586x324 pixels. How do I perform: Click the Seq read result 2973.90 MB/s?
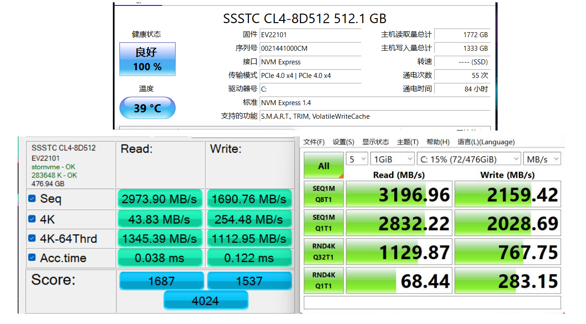pos(160,199)
